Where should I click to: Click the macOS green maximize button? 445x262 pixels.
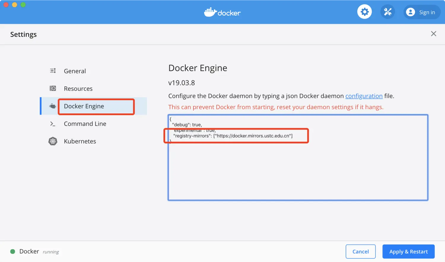pos(23,5)
